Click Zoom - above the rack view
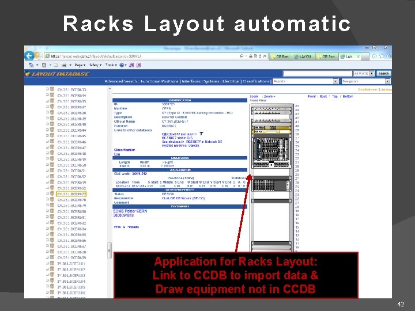 255,97
